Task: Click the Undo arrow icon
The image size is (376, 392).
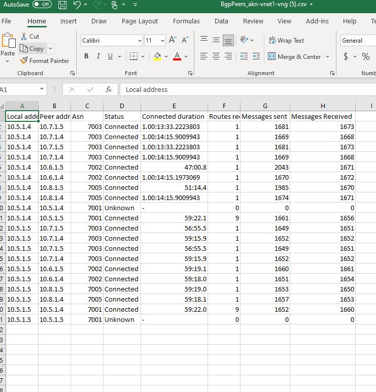Action: pos(77,5)
